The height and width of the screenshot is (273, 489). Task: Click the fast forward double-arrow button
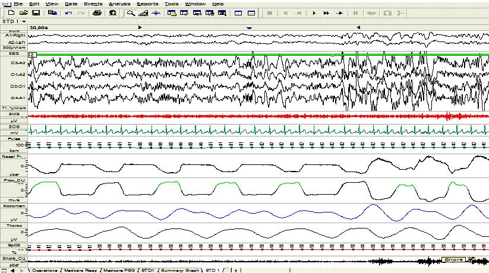point(326,13)
